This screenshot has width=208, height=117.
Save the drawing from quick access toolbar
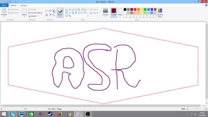click(6, 2)
